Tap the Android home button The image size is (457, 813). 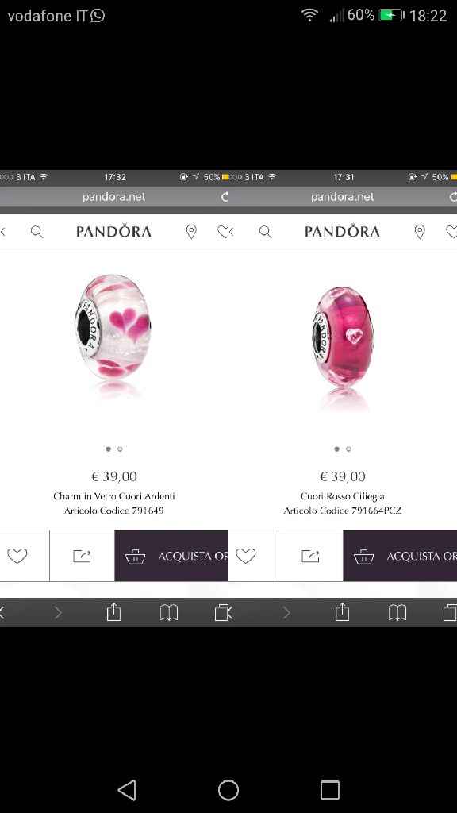[x=228, y=790]
